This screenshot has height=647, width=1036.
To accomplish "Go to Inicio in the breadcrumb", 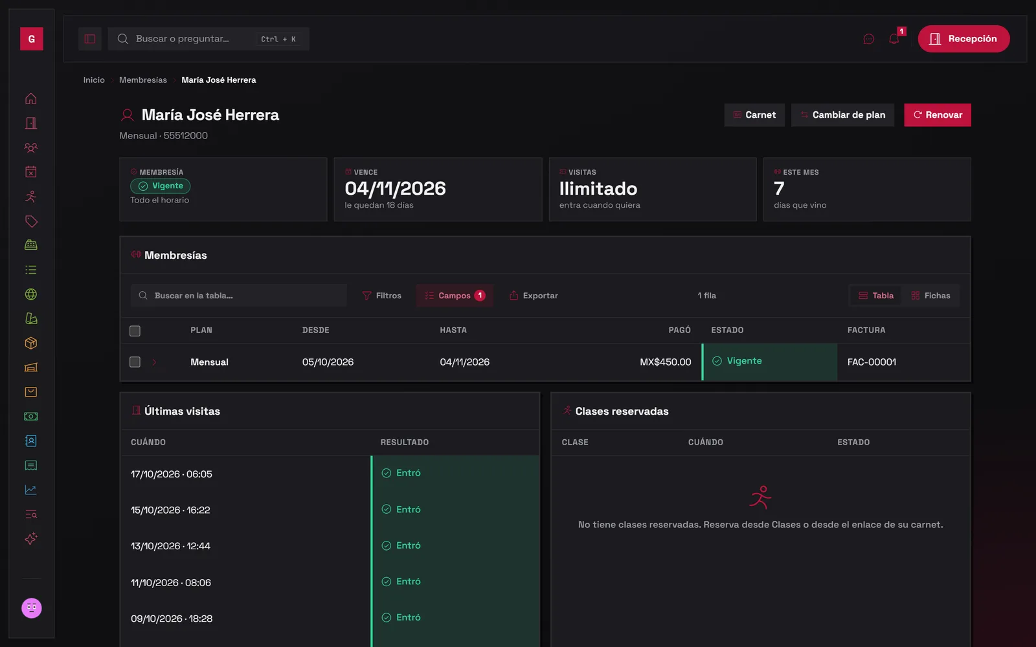I will 94,80.
